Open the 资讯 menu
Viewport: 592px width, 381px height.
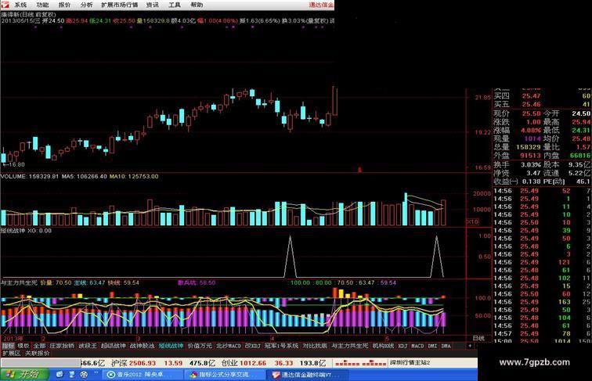[152, 5]
